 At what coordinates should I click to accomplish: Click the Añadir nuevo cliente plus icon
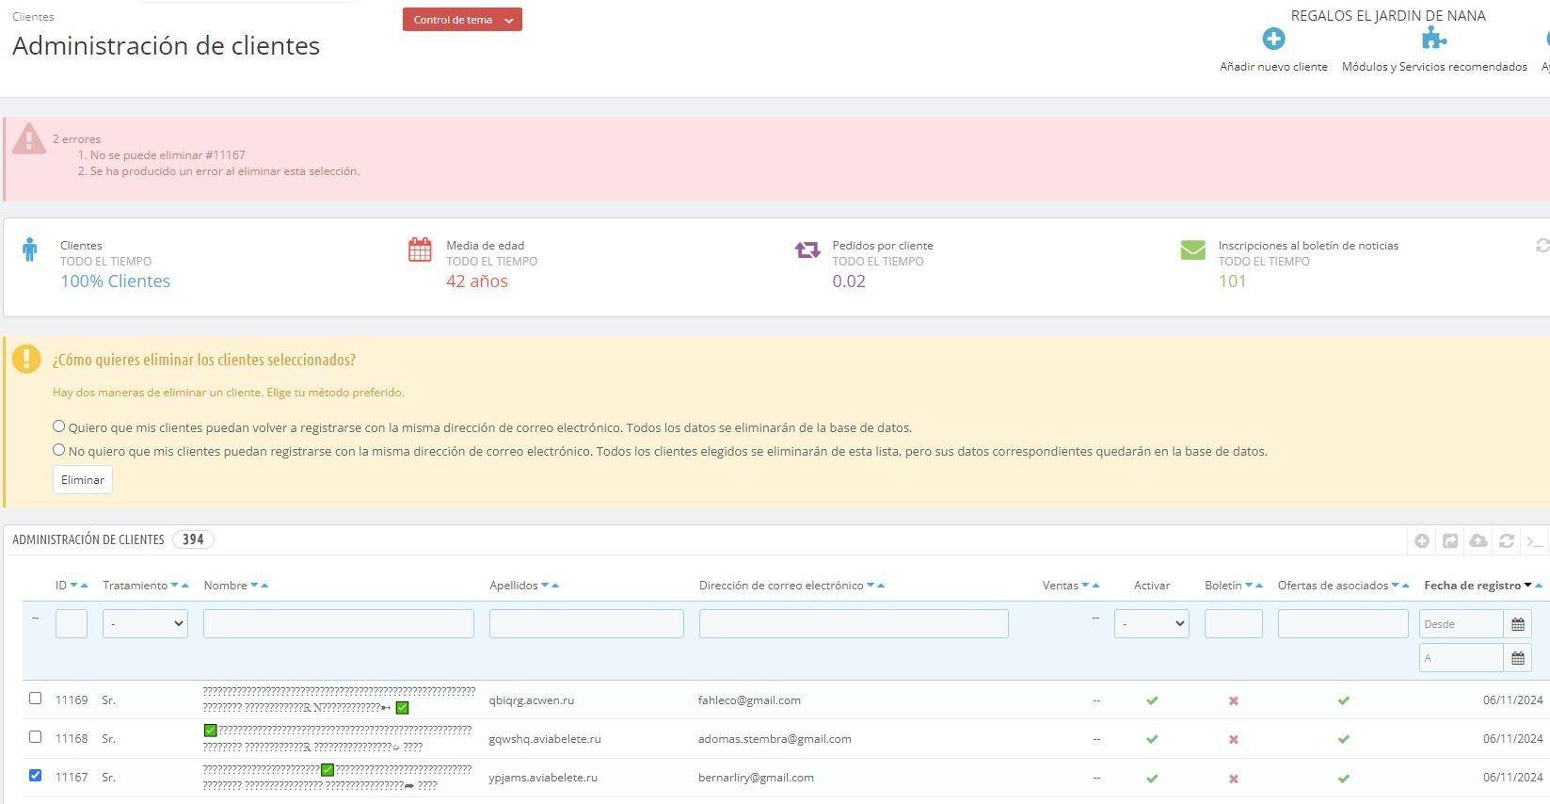coord(1273,39)
